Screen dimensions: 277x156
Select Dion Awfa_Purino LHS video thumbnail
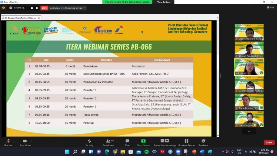pyautogui.click(x=249, y=32)
